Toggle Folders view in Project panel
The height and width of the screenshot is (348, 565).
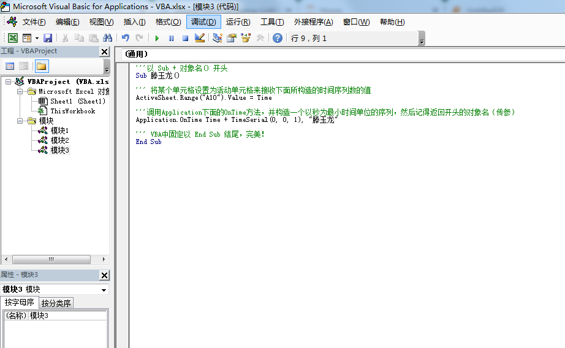click(42, 66)
